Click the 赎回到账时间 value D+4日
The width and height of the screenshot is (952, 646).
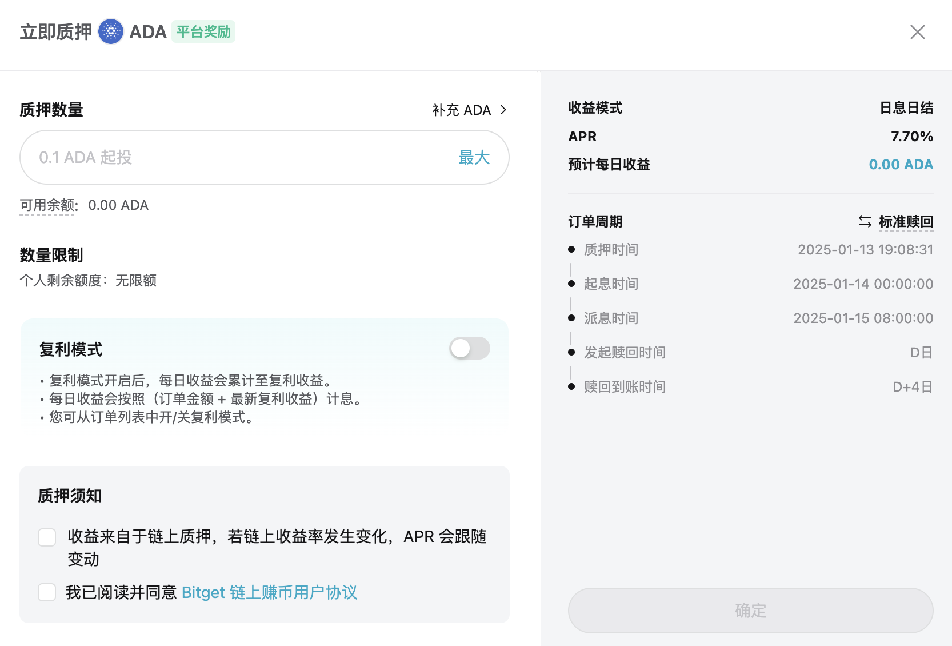coord(913,387)
